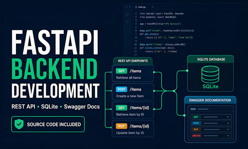Image resolution: width=248 pixels, height=149 pixels.
Task: Click the Python file icon on main.py tab
Action: 136,7
